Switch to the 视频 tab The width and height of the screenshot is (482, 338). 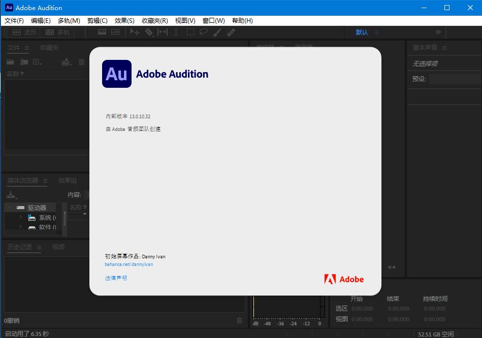click(x=58, y=247)
